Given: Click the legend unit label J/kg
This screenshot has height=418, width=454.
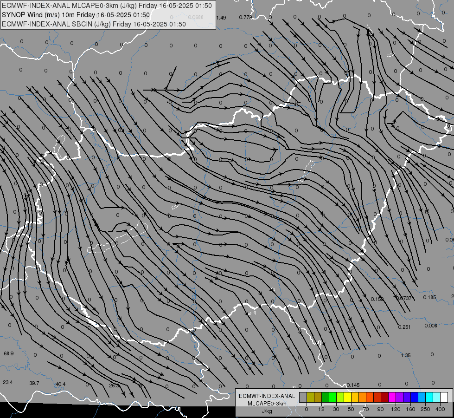Looking at the screenshot, I should coord(267,411).
